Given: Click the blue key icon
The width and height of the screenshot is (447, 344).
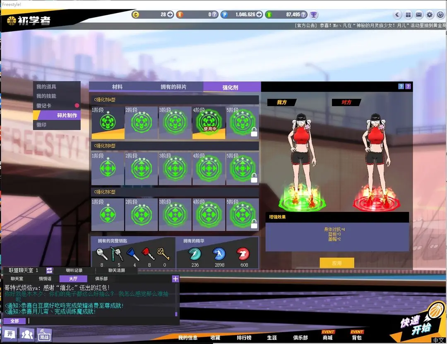Looking at the screenshot, I should pyautogui.click(x=133, y=254).
